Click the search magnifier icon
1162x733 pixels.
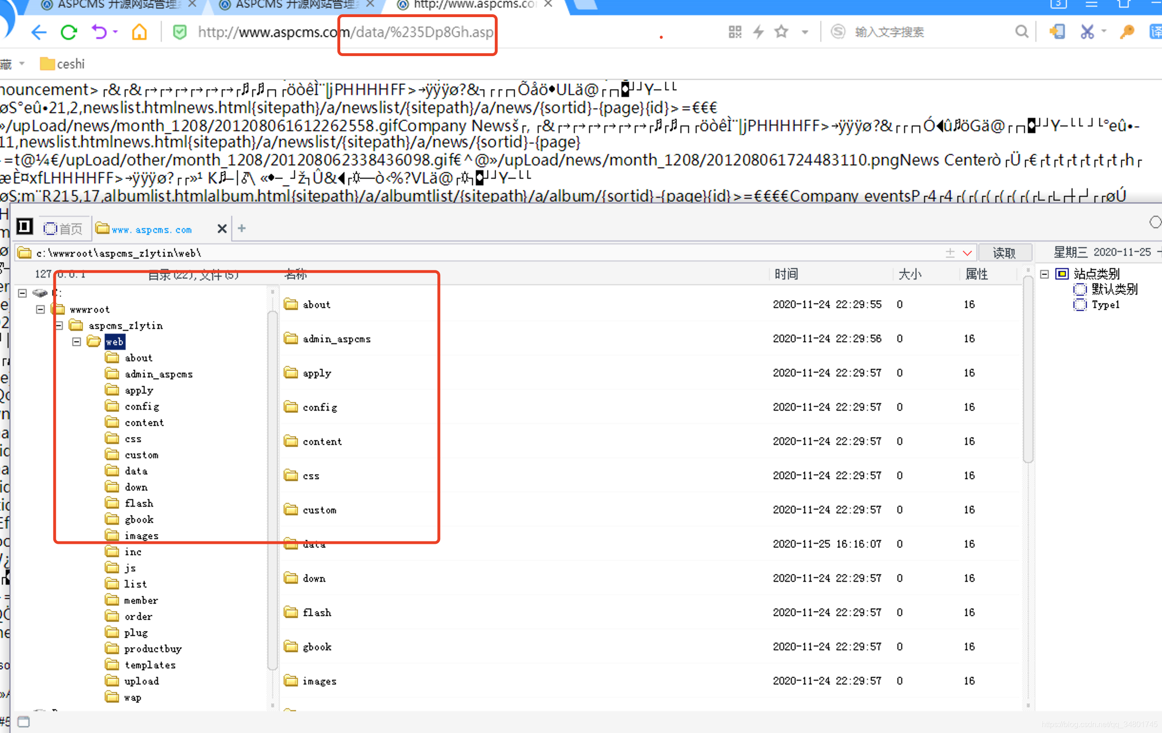[1021, 32]
